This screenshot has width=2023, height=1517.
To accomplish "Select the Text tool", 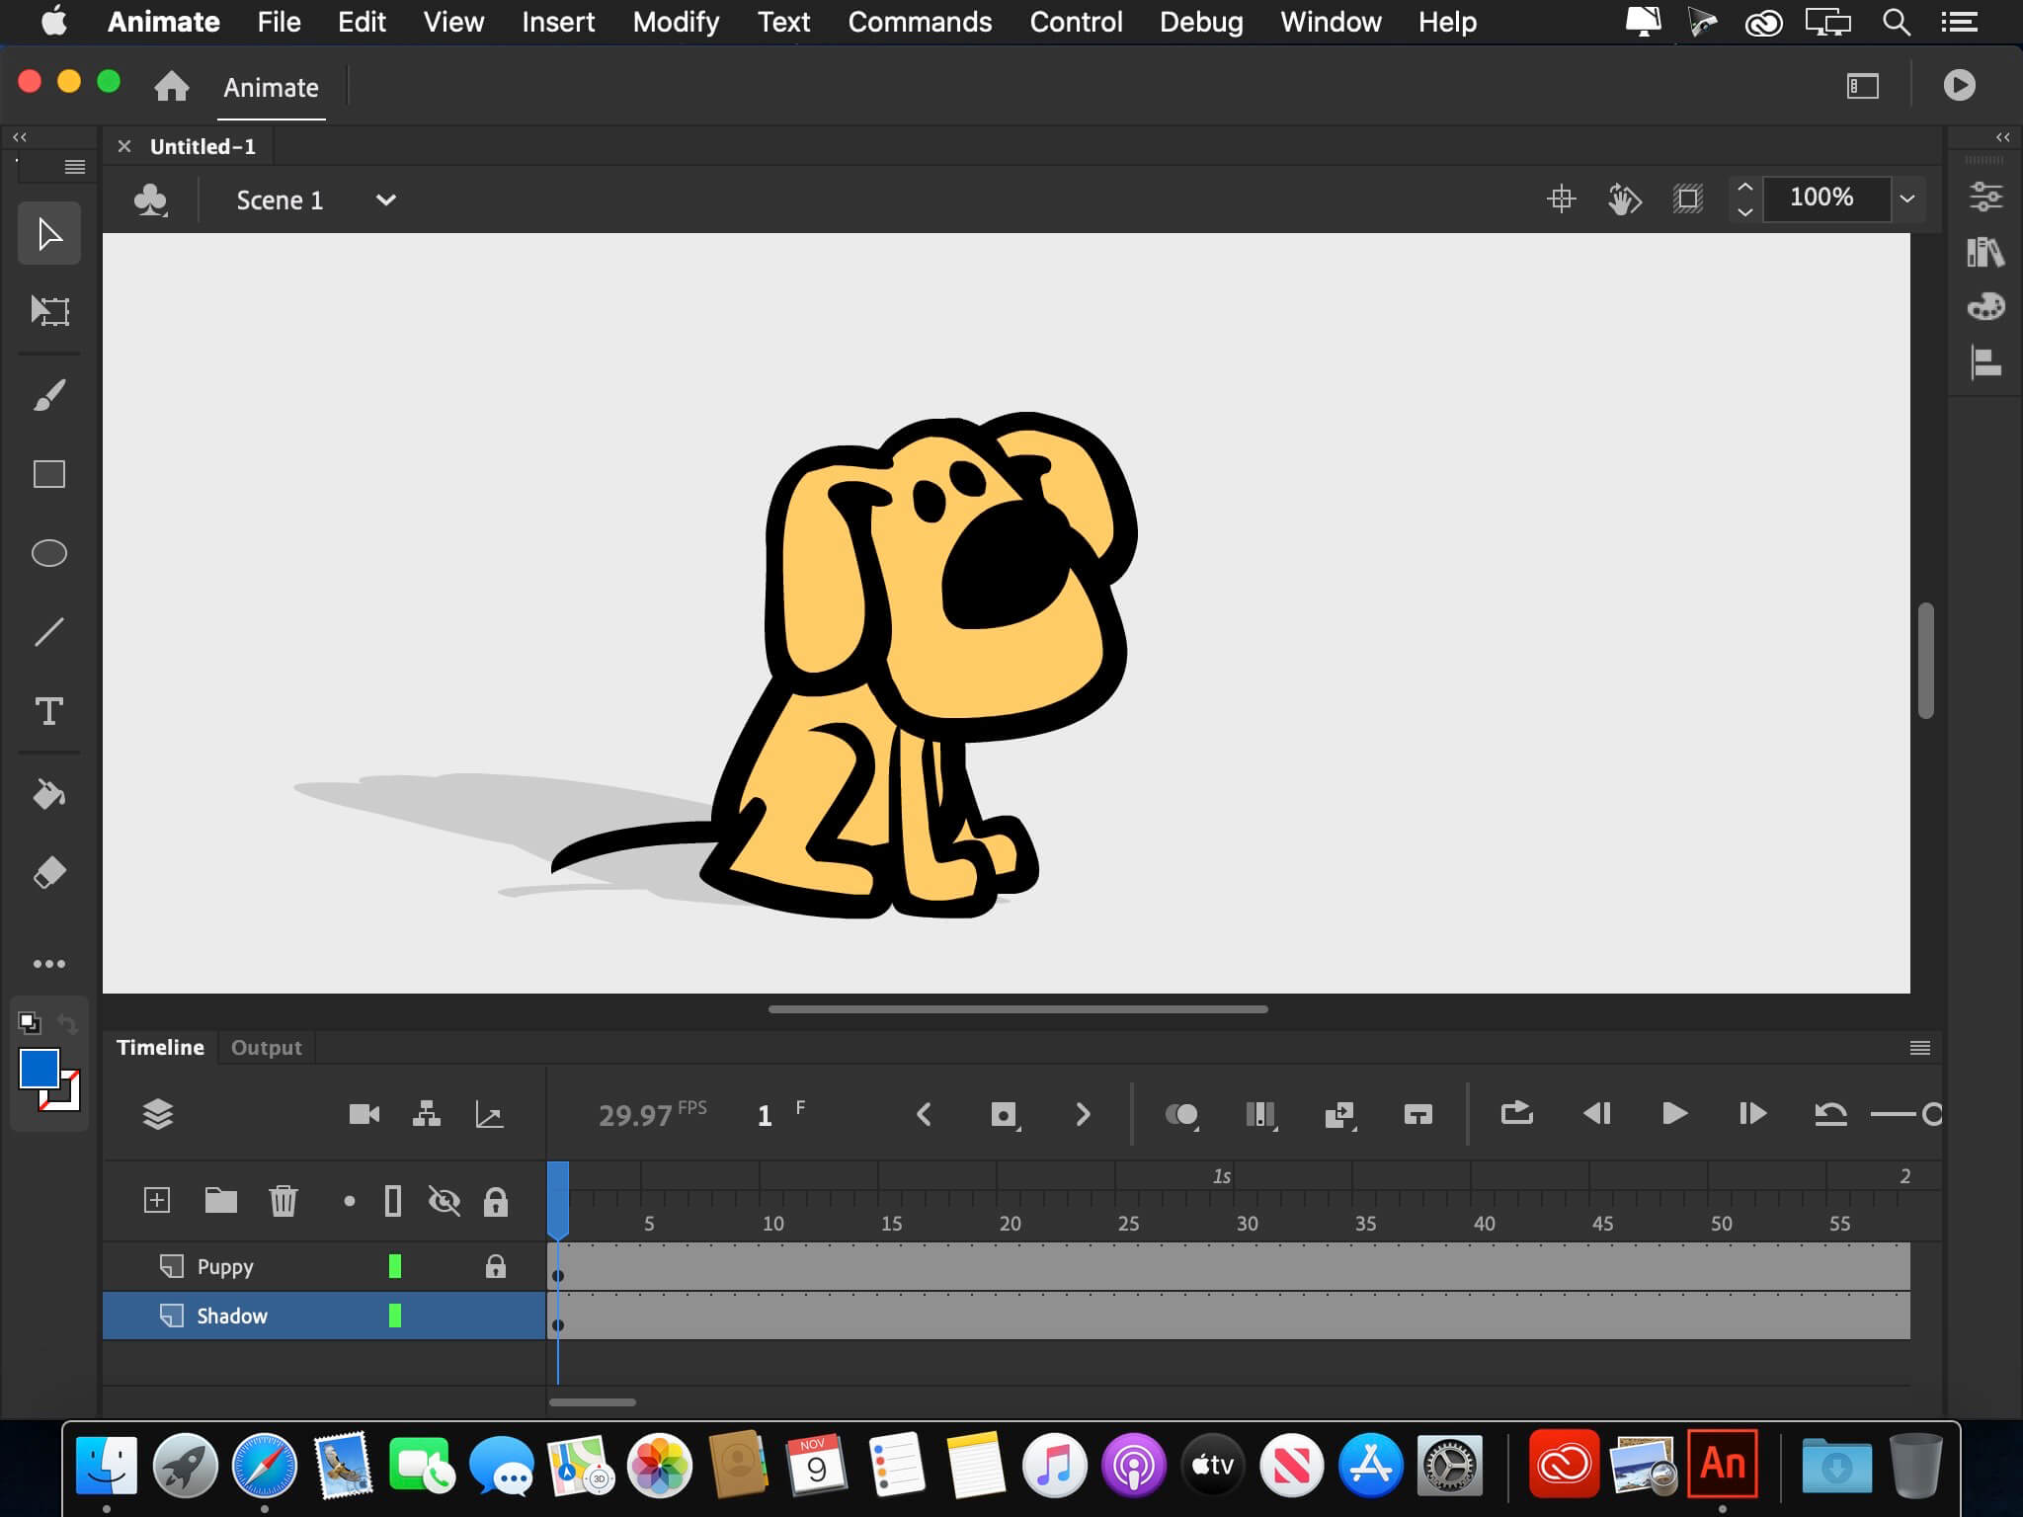I will pyautogui.click(x=46, y=711).
